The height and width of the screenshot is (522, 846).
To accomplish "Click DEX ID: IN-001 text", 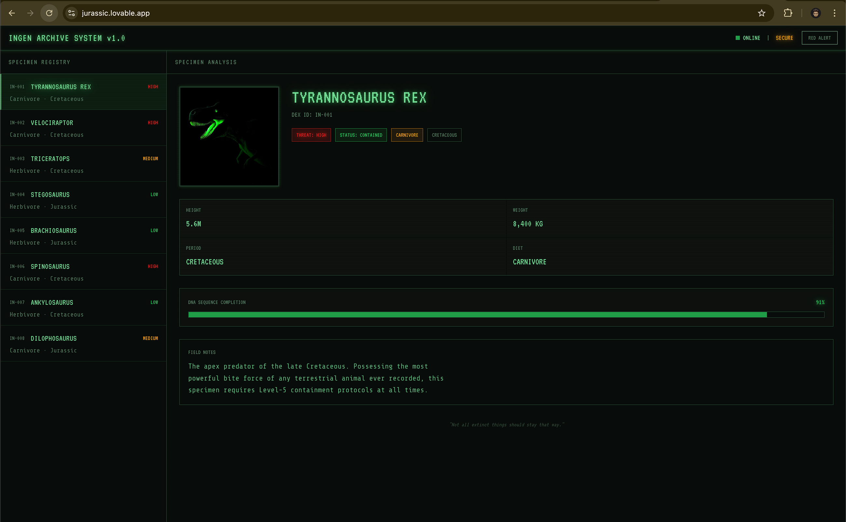I will [312, 115].
